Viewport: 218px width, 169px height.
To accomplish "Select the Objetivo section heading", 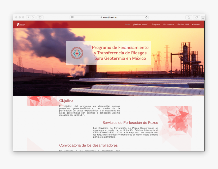I will point(66,100).
